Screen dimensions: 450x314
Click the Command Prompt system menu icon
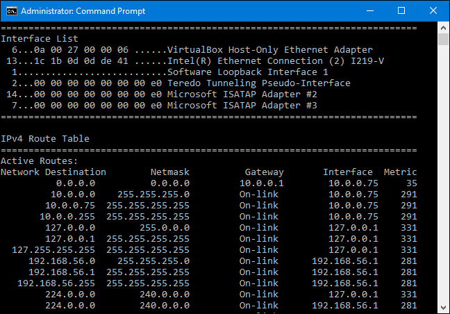10,11
